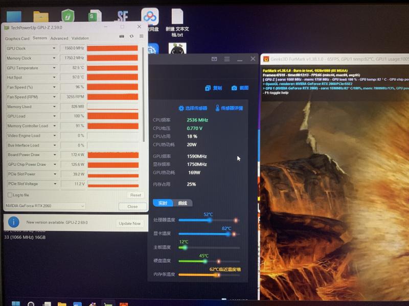Click taskbar search icon
This screenshot has height=306, width=409.
pyautogui.click(x=31, y=303)
